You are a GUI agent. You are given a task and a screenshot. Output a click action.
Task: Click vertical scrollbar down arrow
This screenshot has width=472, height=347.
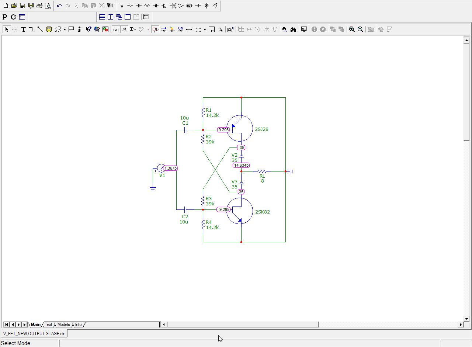(x=466, y=319)
